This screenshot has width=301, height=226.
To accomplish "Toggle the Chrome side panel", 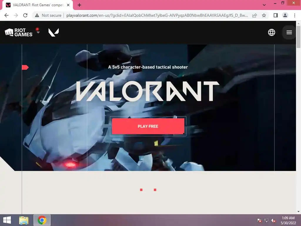I will (275, 15).
